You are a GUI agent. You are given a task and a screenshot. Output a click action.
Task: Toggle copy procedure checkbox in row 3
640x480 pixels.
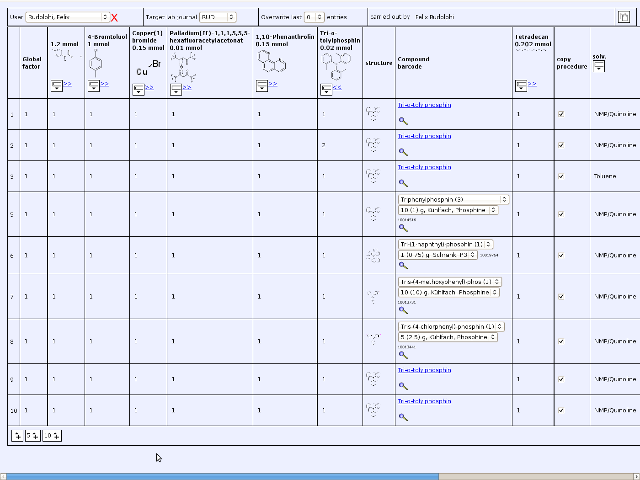[x=561, y=176]
